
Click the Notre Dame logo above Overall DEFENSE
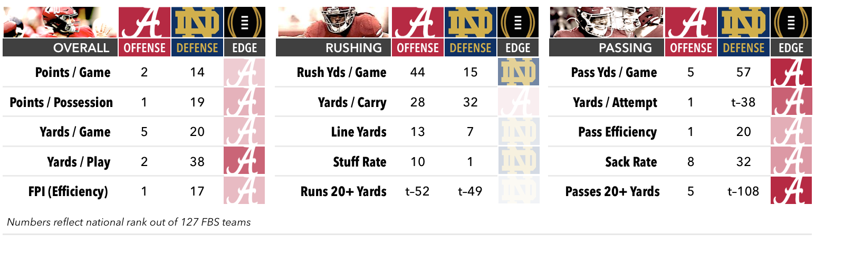(x=197, y=22)
